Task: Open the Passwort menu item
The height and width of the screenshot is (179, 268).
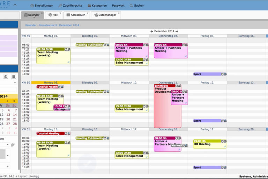Action: pos(118,6)
